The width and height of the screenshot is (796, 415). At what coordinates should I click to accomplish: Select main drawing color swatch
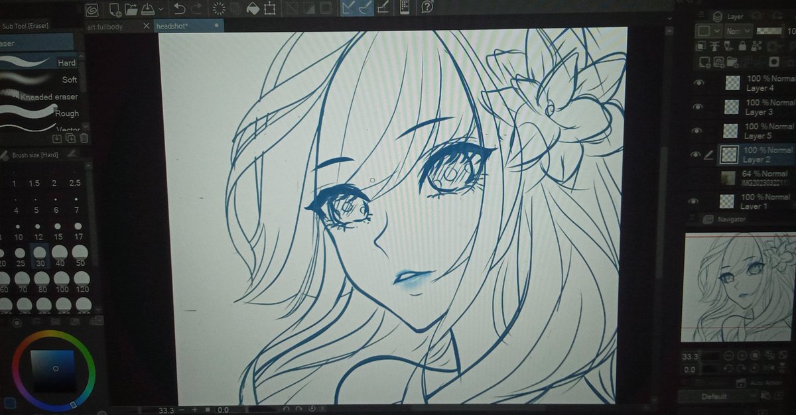click(9, 402)
